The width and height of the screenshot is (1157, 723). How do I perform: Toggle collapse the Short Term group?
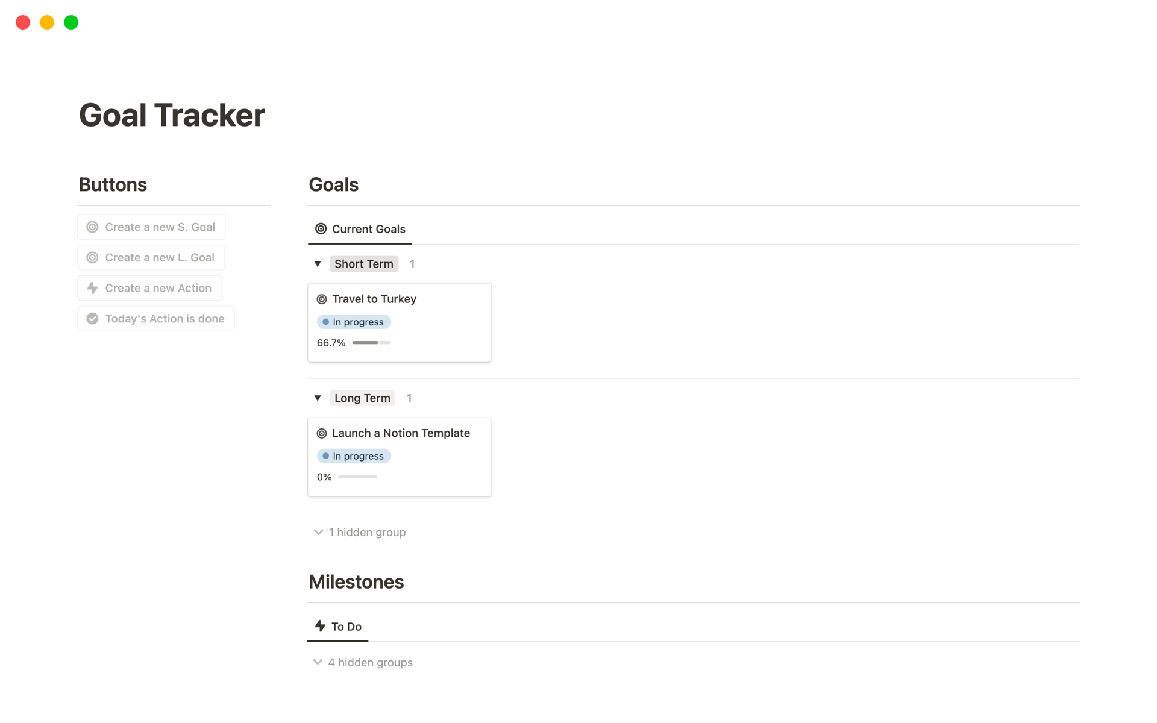click(318, 263)
